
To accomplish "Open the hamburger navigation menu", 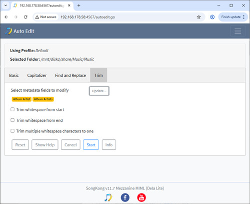I will click(x=237, y=31).
